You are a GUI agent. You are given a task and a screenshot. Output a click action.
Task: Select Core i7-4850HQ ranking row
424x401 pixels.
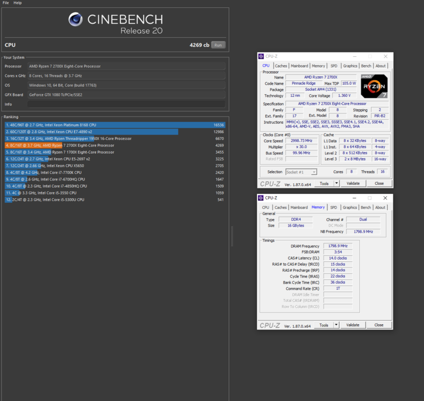[115, 186]
